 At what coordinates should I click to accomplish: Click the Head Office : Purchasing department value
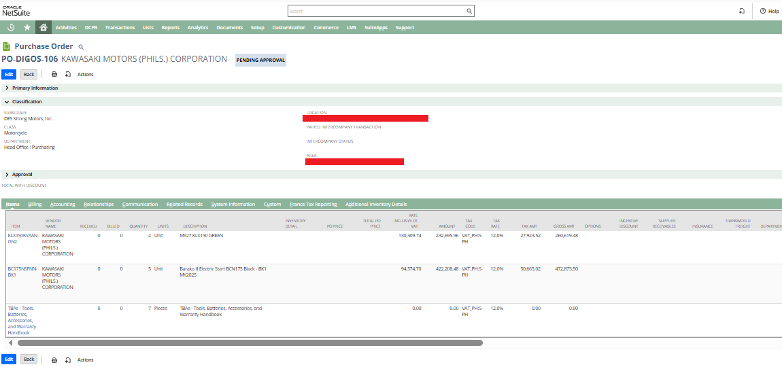(x=29, y=147)
